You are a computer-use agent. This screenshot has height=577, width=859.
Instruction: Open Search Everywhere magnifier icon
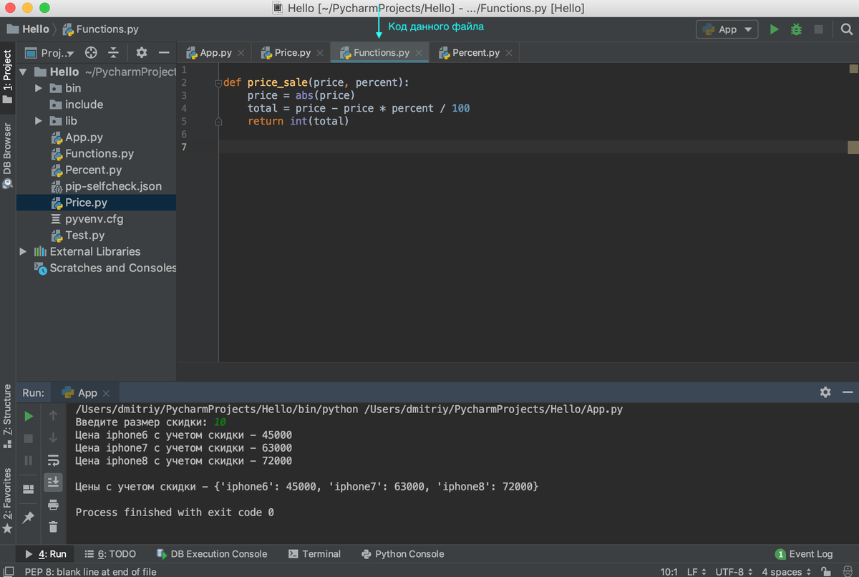point(847,29)
